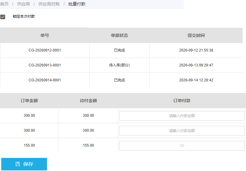Open 供应商 breadcrumb link
246x171 pixels.
pos(24,4)
